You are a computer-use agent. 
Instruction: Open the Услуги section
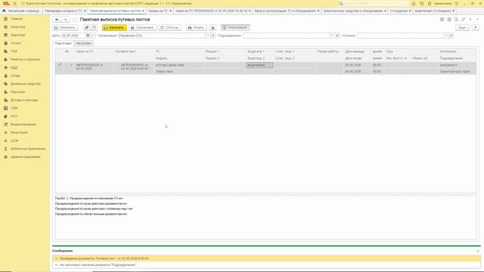pyautogui.click(x=16, y=43)
